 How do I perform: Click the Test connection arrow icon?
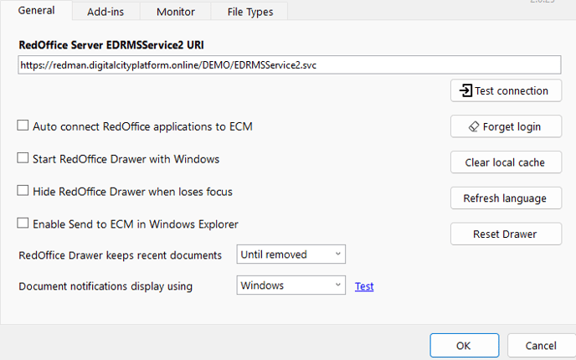[x=465, y=90]
